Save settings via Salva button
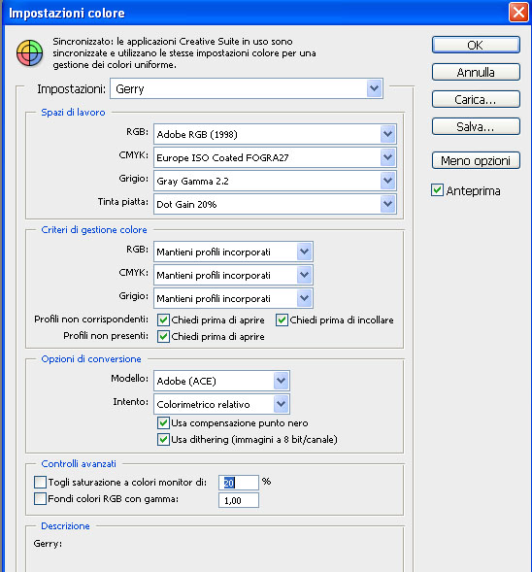 (476, 126)
